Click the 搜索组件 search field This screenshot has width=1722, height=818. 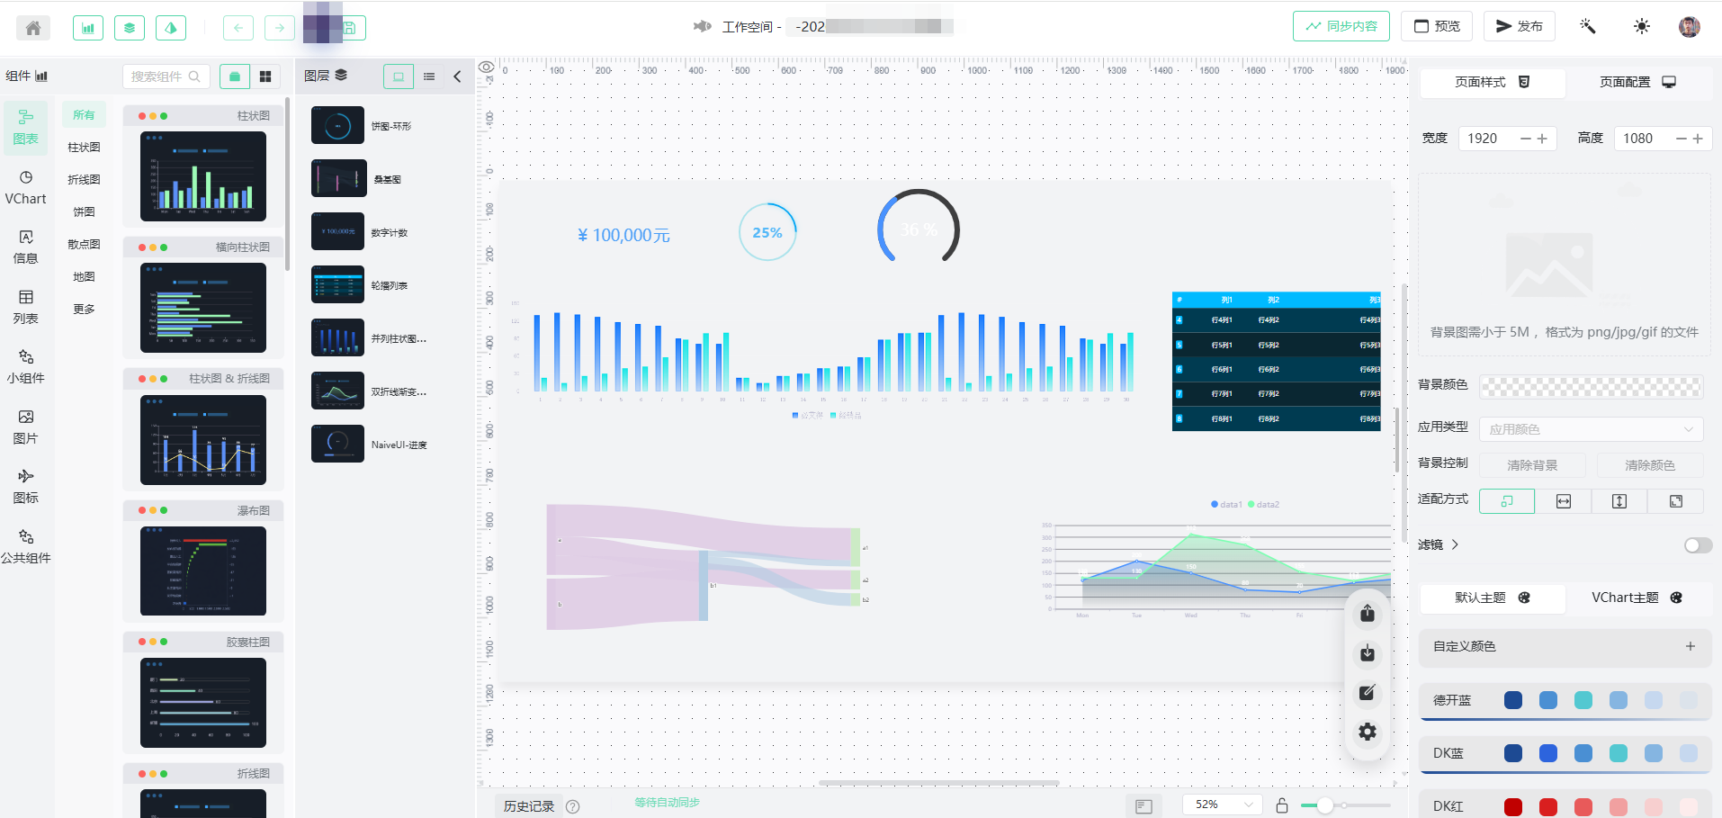click(166, 76)
